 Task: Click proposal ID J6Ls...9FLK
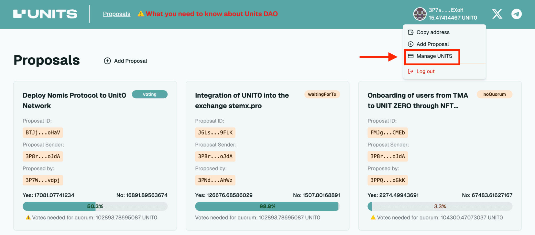coord(215,133)
